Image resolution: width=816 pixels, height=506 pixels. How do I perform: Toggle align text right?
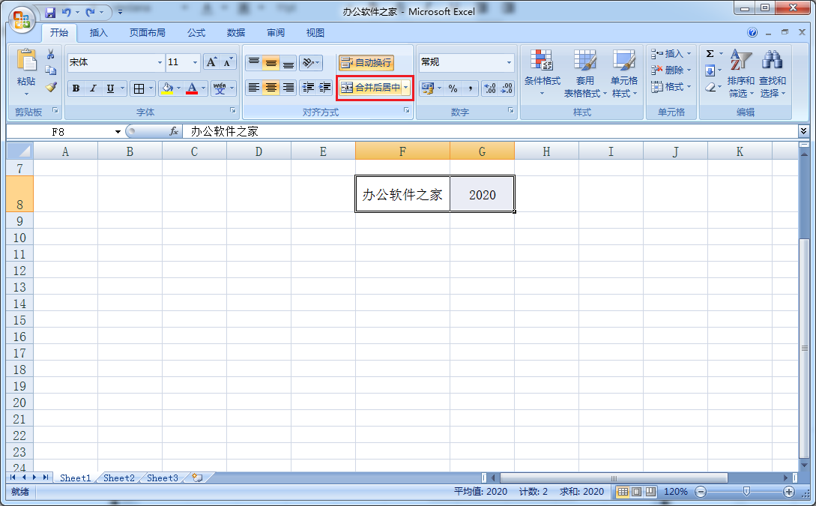[288, 88]
